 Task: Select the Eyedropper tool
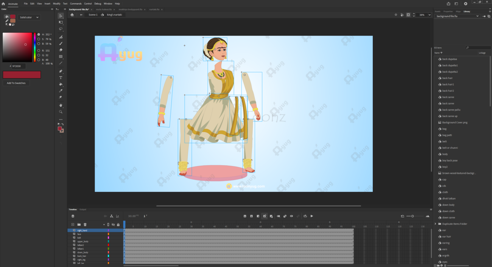(x=61, y=91)
